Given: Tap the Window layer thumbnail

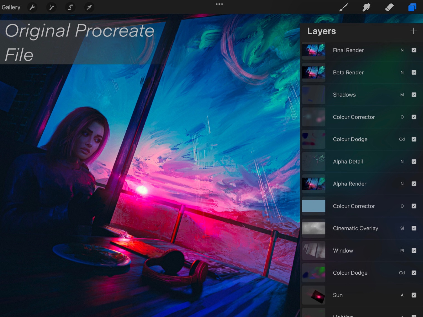Looking at the screenshot, I should coord(314,251).
